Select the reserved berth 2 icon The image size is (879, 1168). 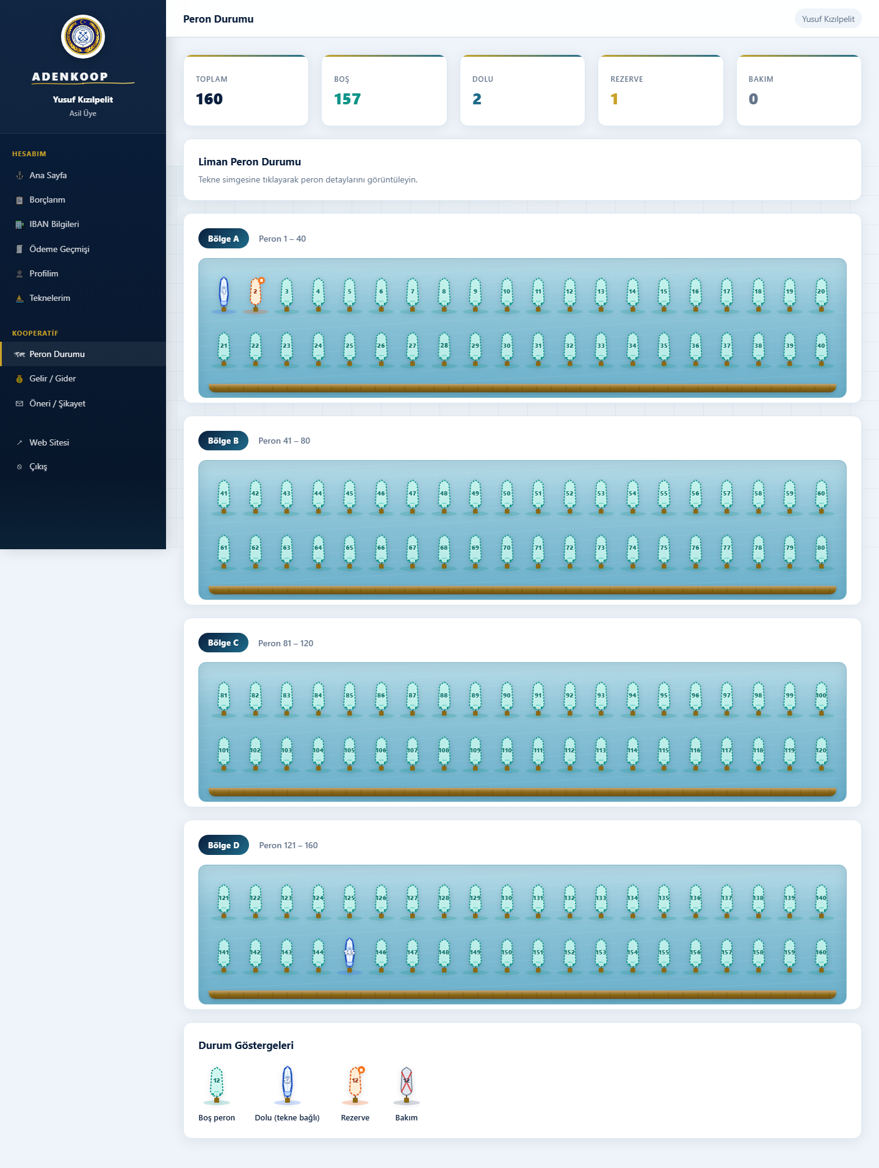tap(256, 294)
